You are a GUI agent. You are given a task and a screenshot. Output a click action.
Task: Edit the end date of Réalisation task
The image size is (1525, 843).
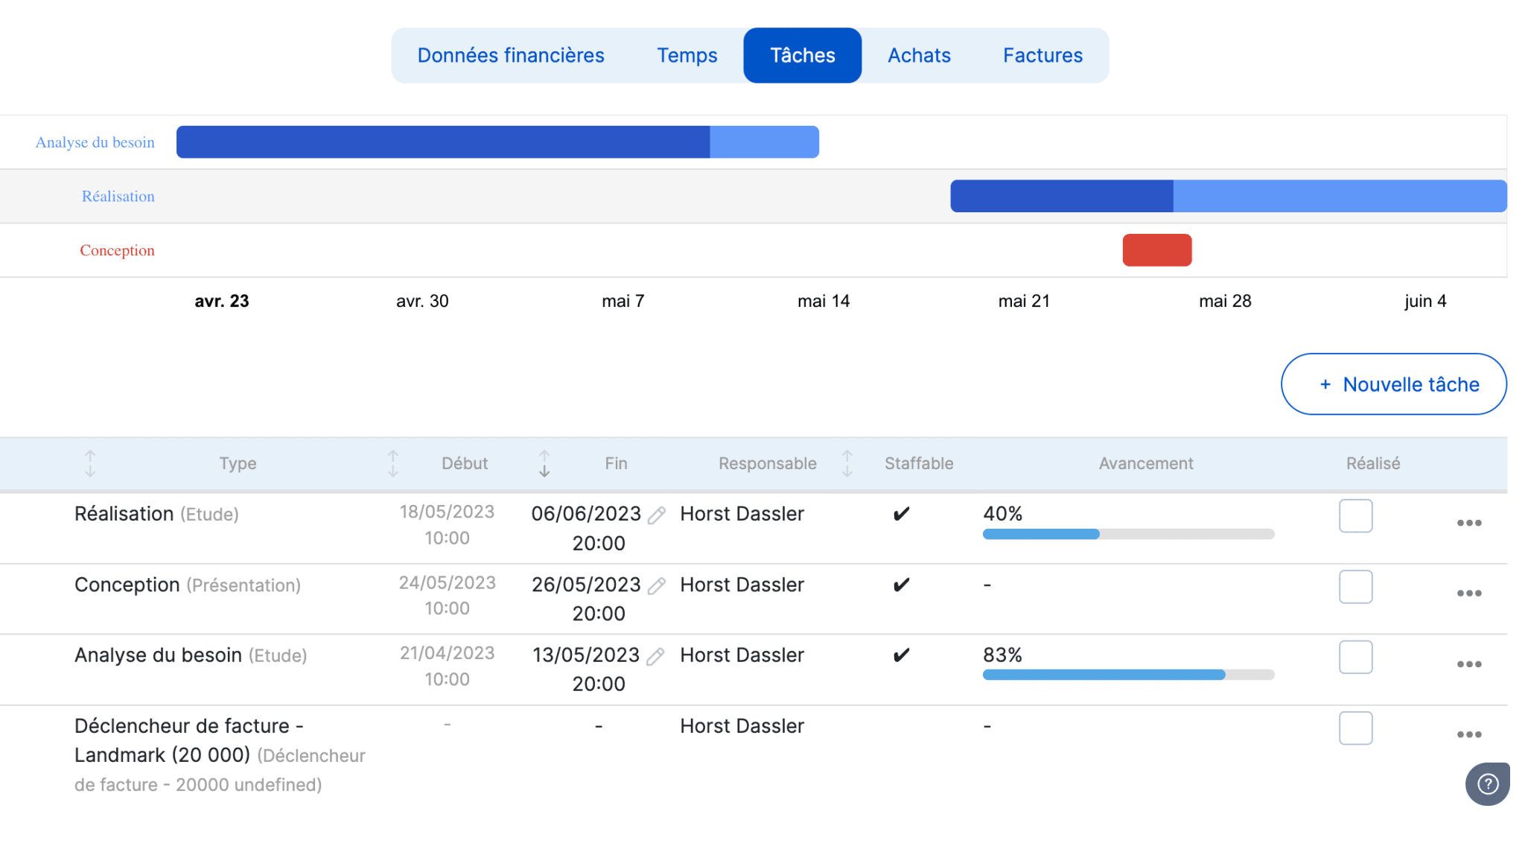click(656, 515)
